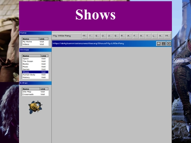Image resolution: width=191 pixels, height=143 pixels.
Task: Switch to the 'U..' tab
Action: [x=104, y=36]
